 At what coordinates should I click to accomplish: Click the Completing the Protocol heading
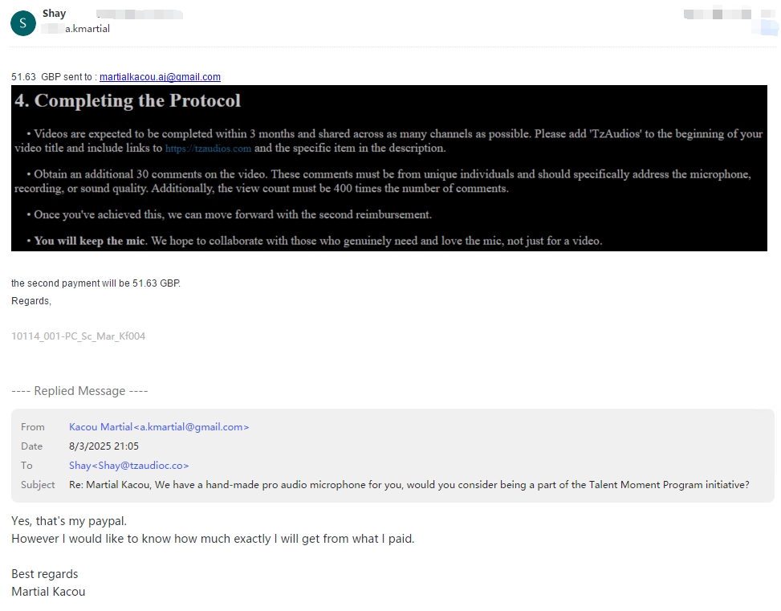tap(128, 100)
